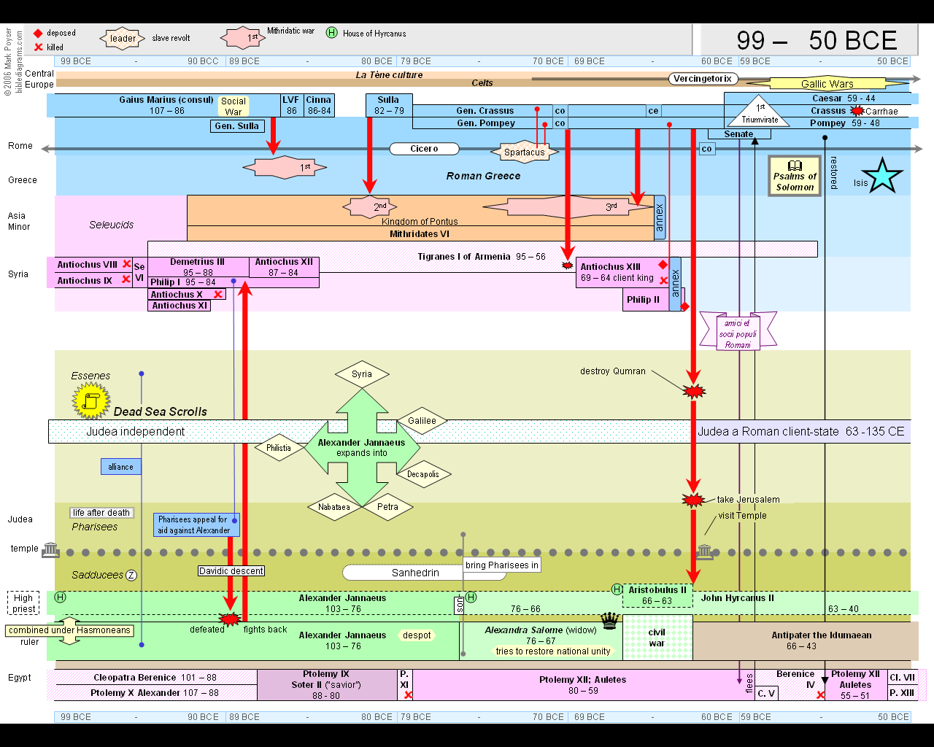Click the Sanhedrin label pill
The image size is (934, 747).
tap(424, 573)
